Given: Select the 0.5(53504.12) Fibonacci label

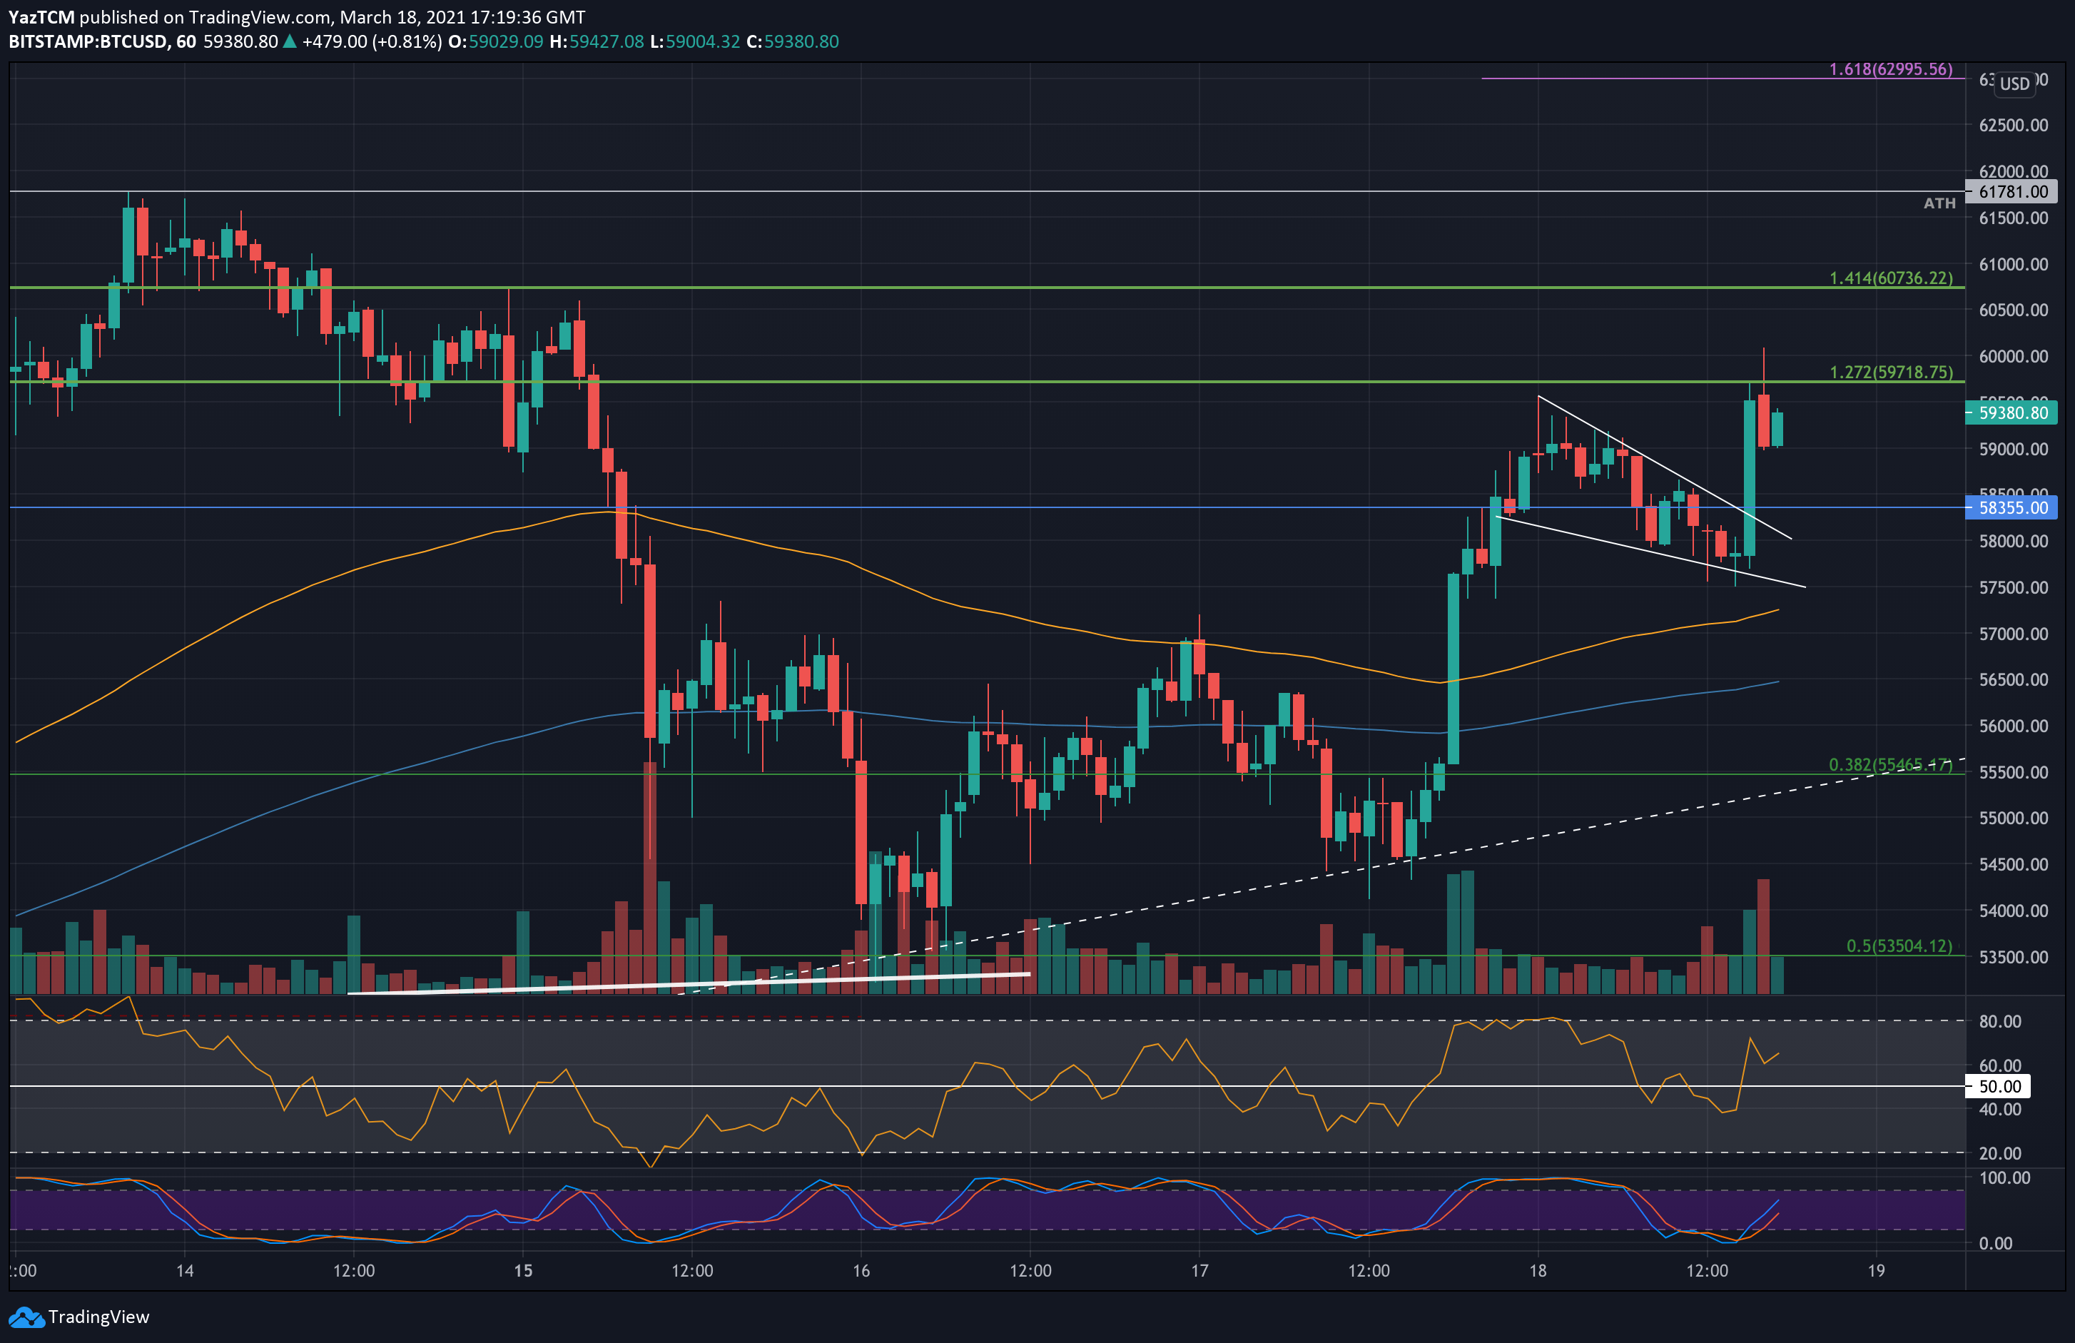Looking at the screenshot, I should pos(1899,946).
